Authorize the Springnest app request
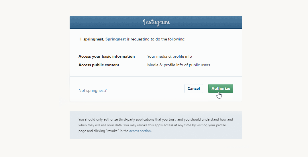The height and width of the screenshot is (157, 308). [x=221, y=88]
